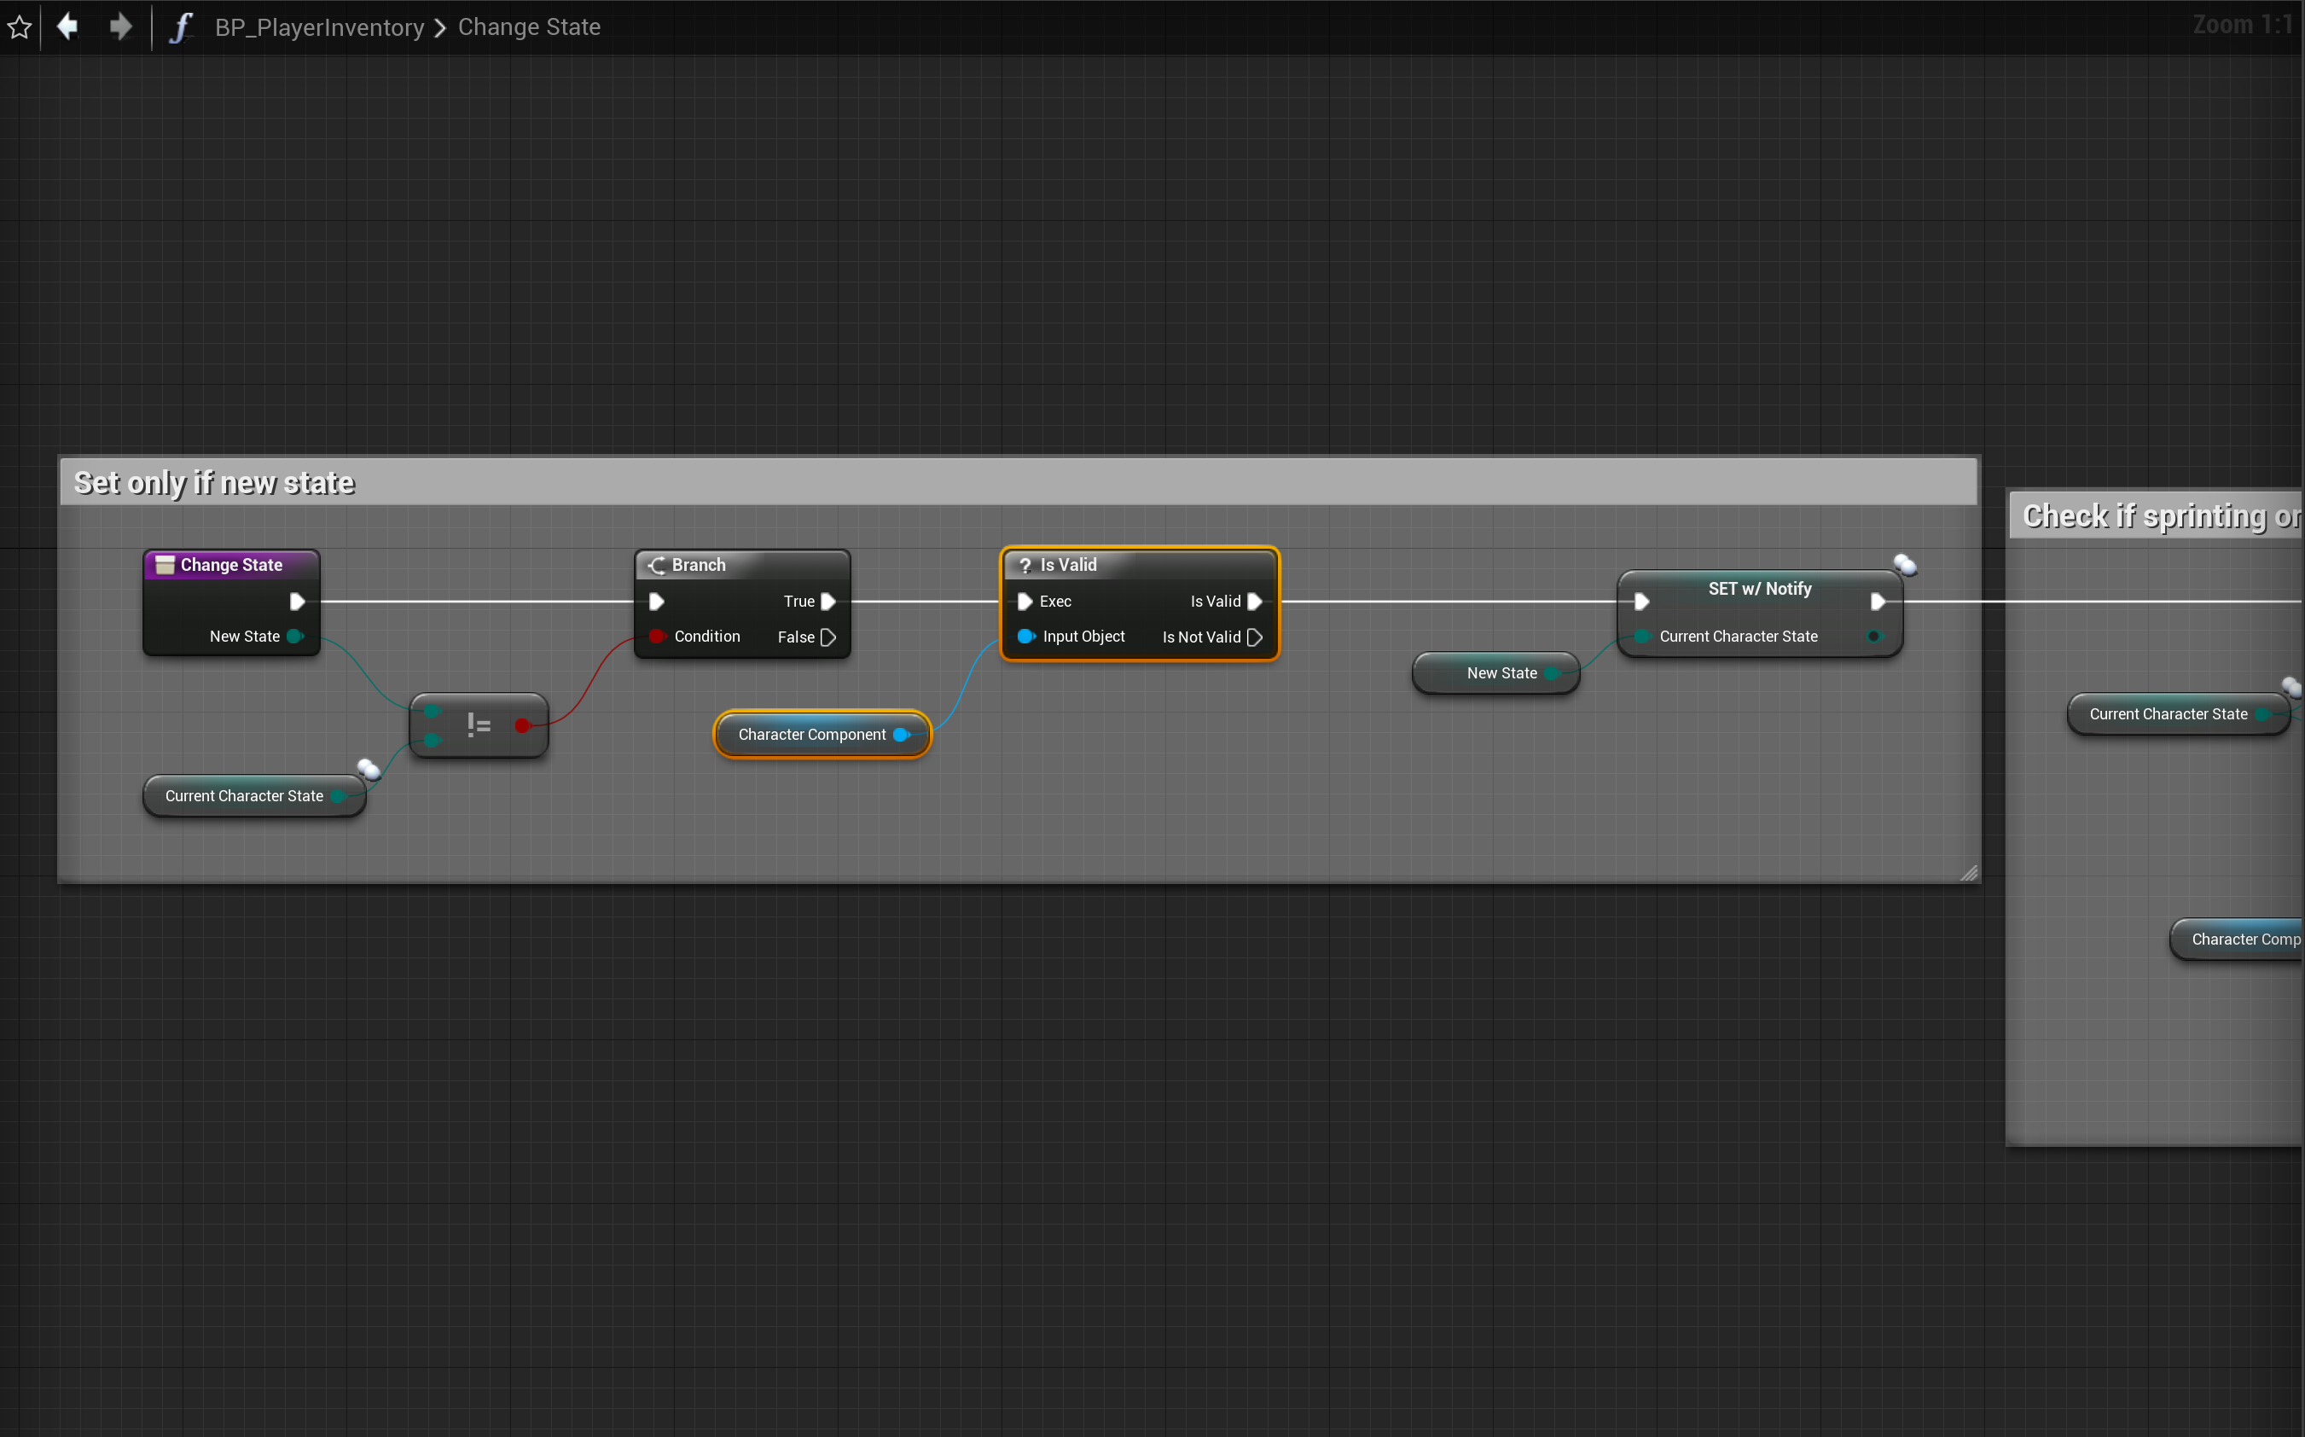Screen dimensions: 2305x1437
Task: Click the function f icon in breadcrumb
Action: point(181,26)
